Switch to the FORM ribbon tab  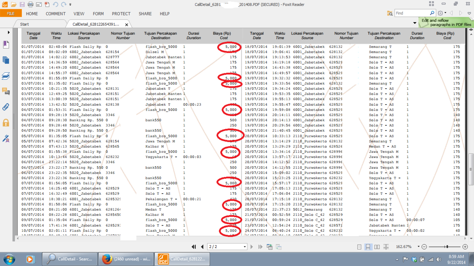coord(98,14)
